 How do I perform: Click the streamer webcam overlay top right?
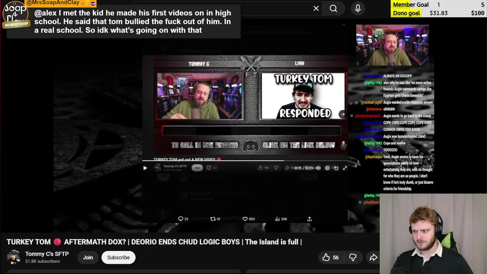coord(392,45)
